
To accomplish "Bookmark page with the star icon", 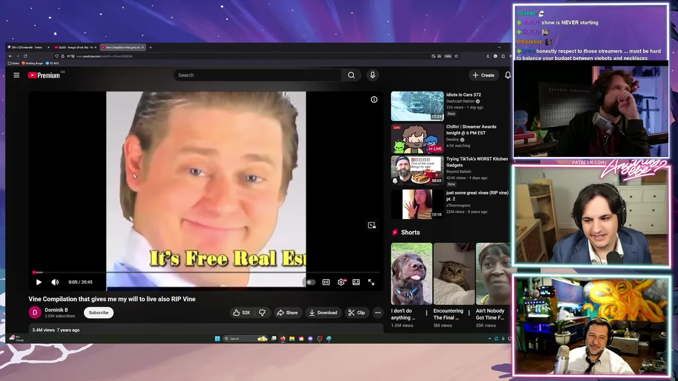I will [456, 56].
